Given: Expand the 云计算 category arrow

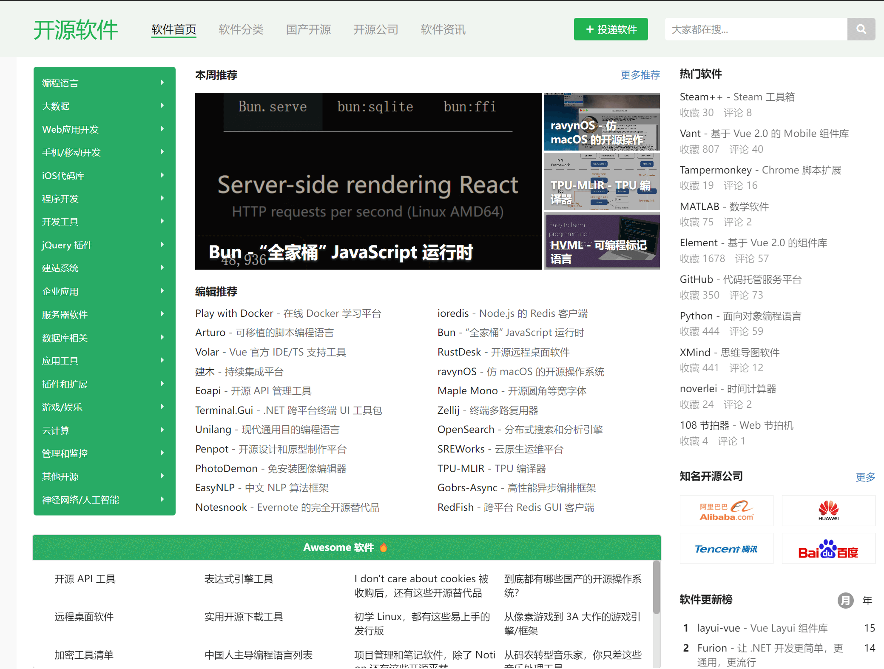Looking at the screenshot, I should [x=162, y=430].
